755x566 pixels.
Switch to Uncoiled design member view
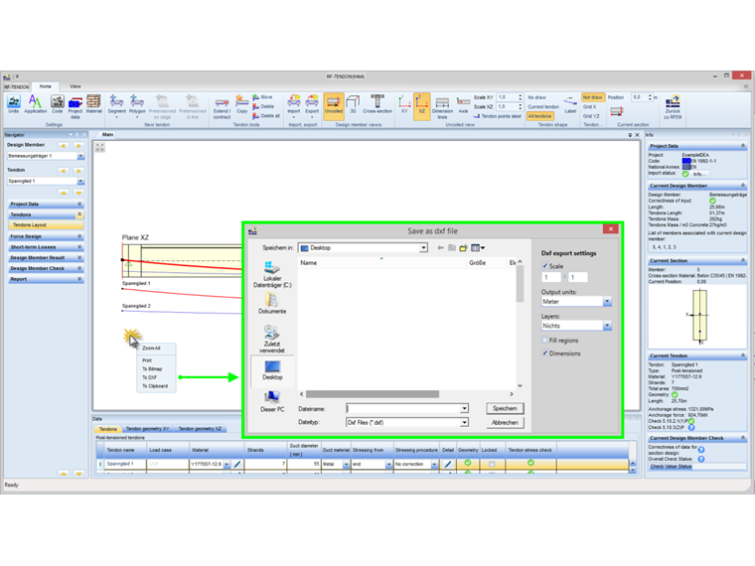point(333,104)
